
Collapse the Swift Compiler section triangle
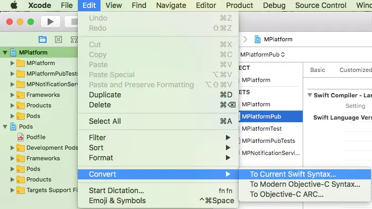tap(310, 95)
